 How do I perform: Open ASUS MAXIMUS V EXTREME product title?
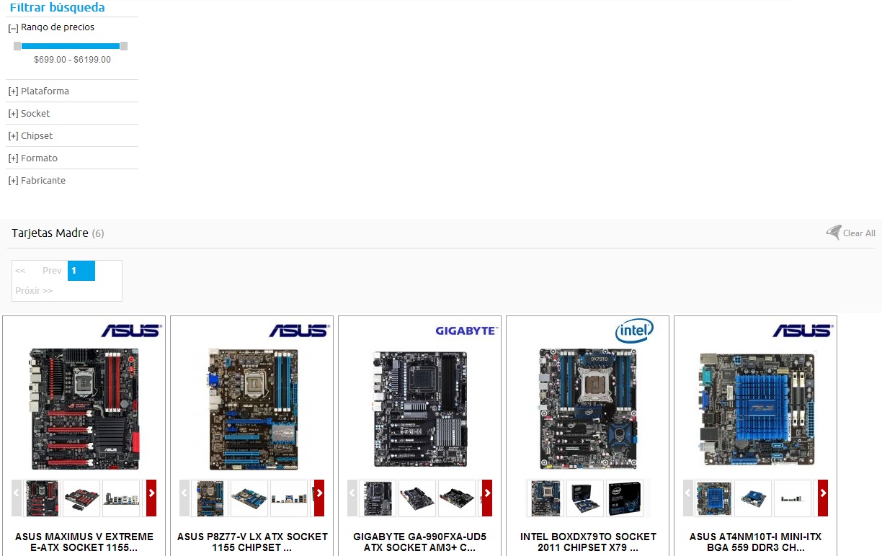click(x=84, y=542)
